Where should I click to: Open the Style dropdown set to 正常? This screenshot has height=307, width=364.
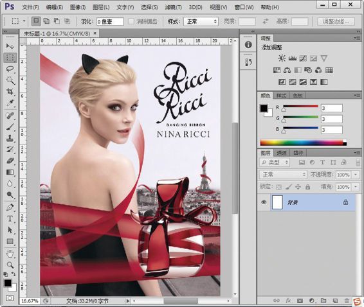[x=201, y=22]
